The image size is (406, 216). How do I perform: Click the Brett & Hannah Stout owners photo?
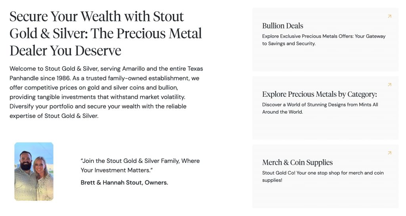coord(34,171)
